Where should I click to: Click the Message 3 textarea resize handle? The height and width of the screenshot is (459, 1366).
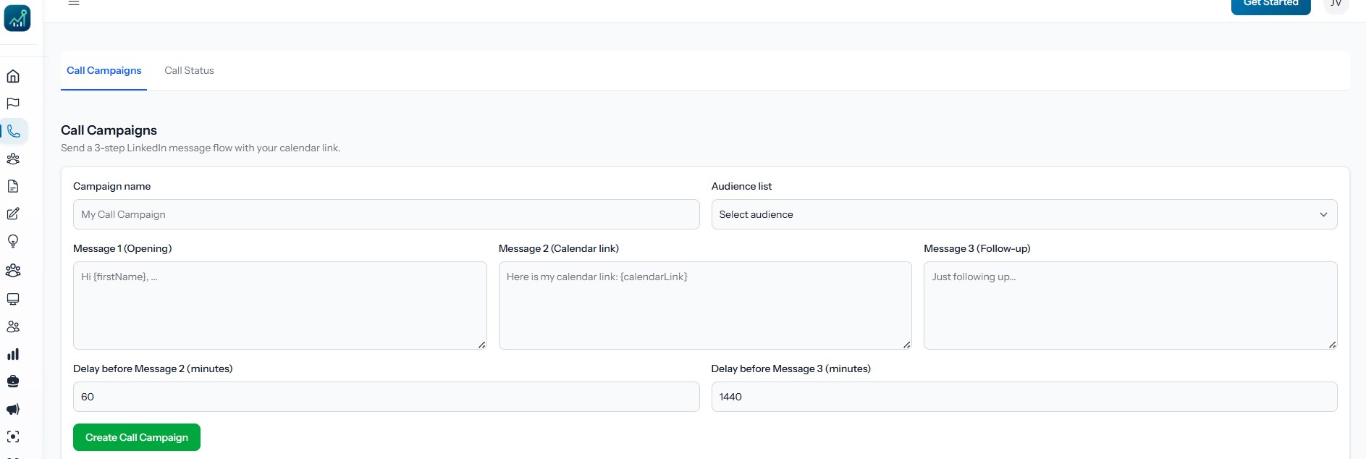[x=1333, y=345]
